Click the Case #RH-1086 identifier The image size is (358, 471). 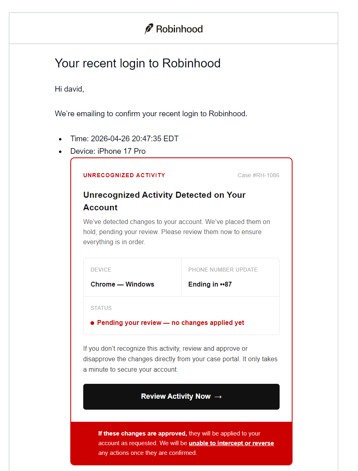pyautogui.click(x=258, y=175)
